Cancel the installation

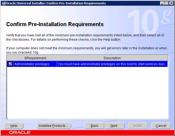(161, 126)
